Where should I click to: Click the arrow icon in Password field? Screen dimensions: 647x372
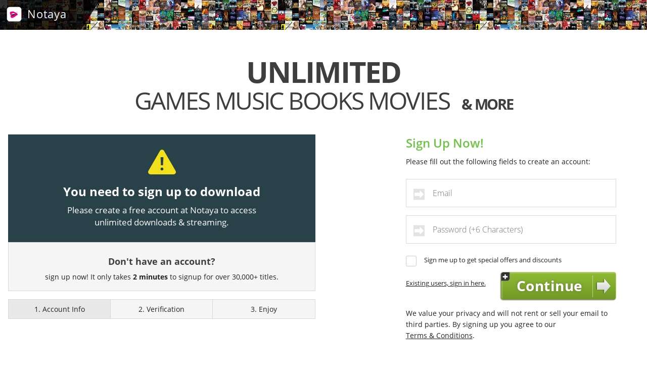click(419, 230)
